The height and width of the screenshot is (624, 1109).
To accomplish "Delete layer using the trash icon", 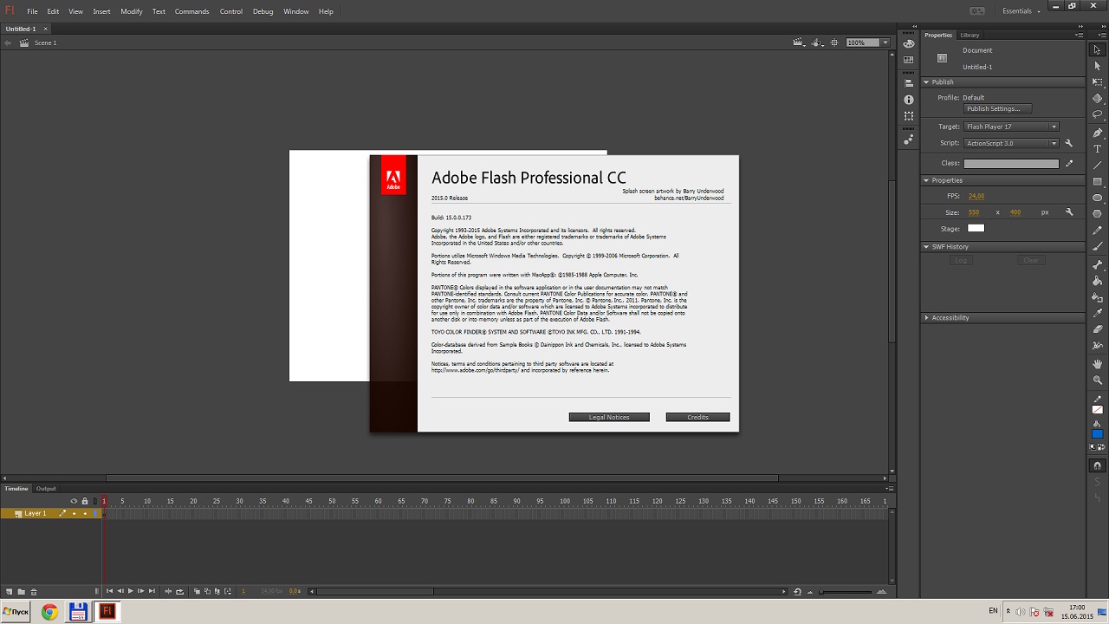I will [34, 591].
